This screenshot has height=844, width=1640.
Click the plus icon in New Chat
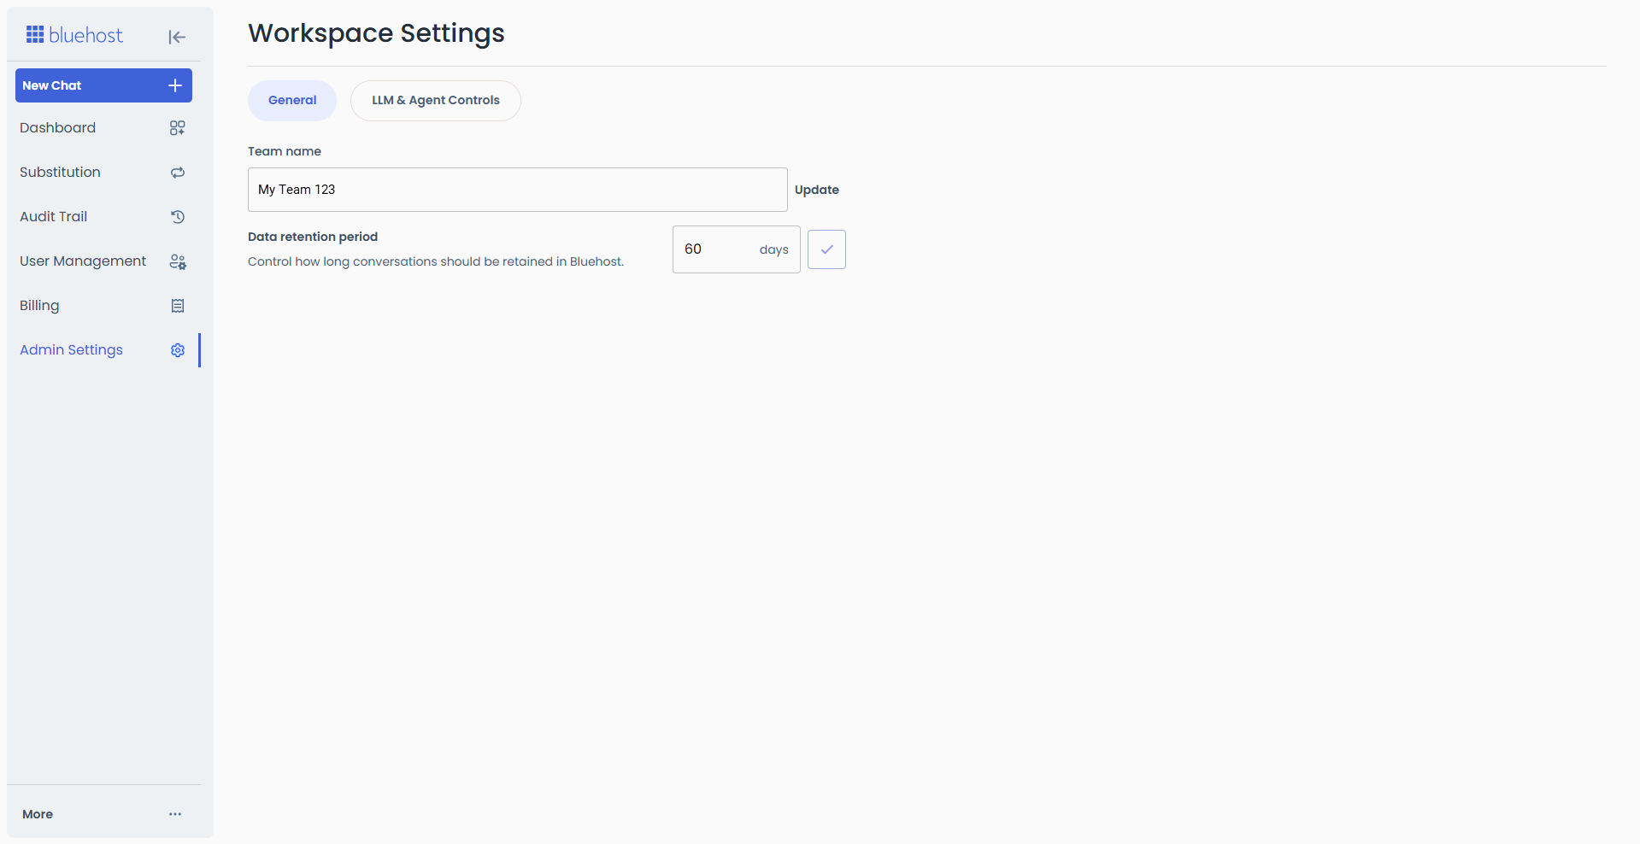click(x=175, y=85)
